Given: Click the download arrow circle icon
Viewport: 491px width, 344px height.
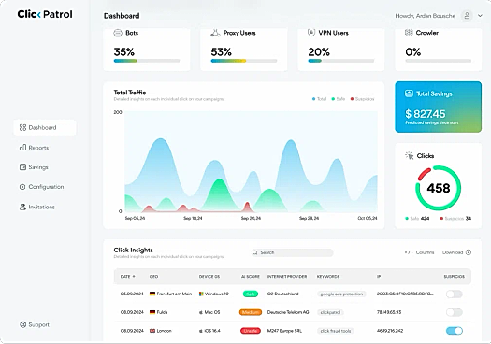Looking at the screenshot, I should [469, 252].
